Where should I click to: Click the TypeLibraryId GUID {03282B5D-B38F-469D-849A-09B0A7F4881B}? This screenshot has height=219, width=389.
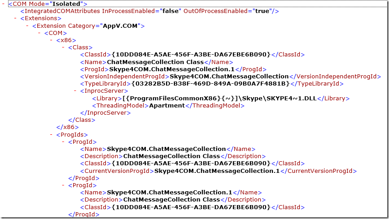point(210,83)
